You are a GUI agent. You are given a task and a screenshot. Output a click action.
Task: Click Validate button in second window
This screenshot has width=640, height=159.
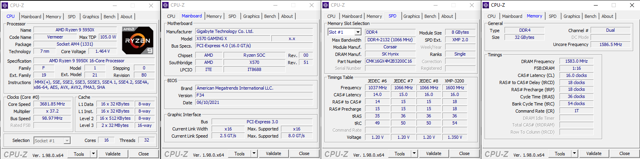click(273, 153)
